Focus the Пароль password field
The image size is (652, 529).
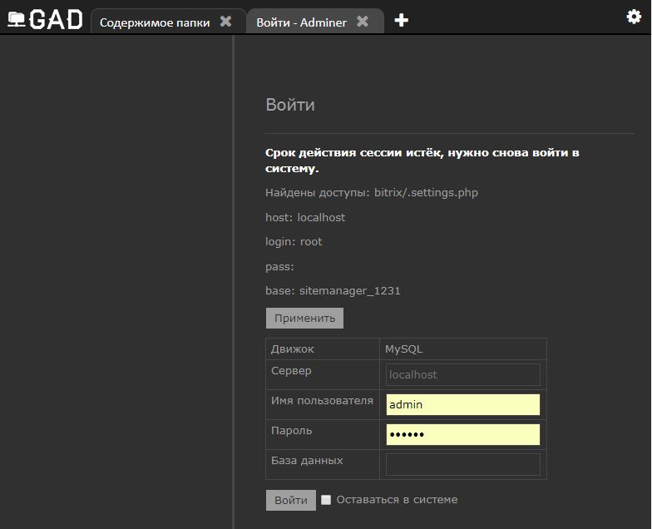pos(462,434)
